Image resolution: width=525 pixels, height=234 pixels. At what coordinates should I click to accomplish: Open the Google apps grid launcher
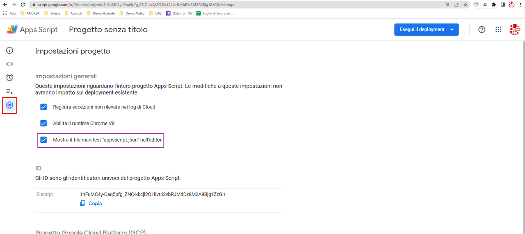coord(498,29)
